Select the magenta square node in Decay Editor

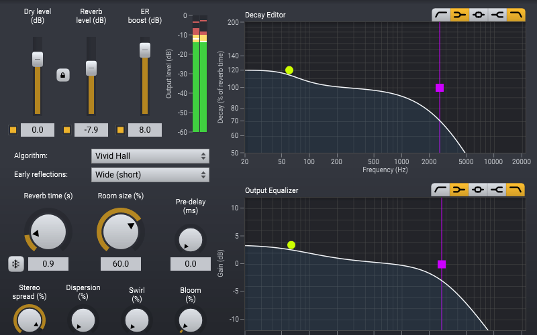[440, 88]
